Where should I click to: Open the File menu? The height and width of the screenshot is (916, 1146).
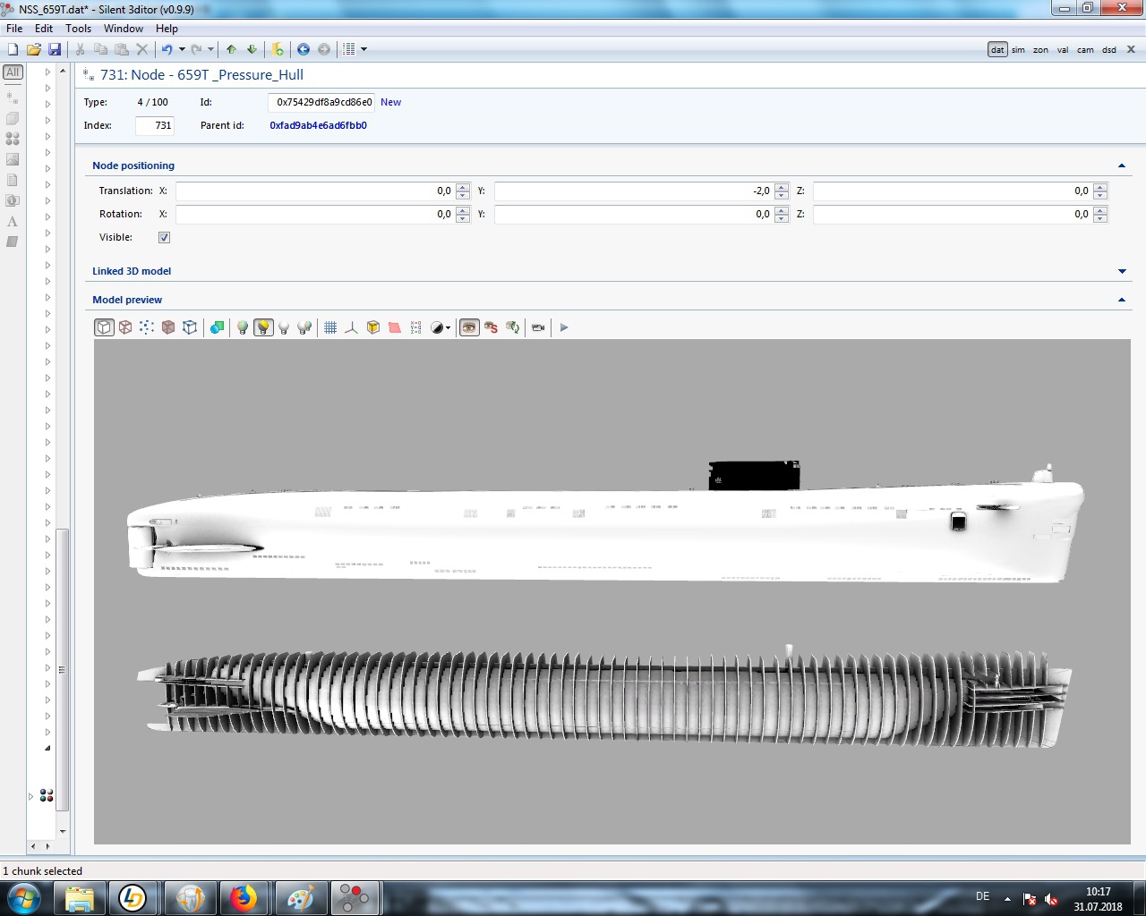coord(14,29)
